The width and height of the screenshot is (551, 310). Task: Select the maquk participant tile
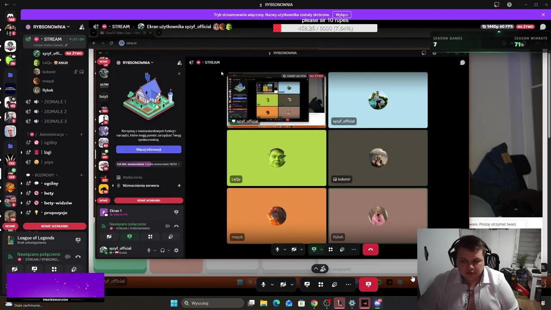[x=276, y=216]
